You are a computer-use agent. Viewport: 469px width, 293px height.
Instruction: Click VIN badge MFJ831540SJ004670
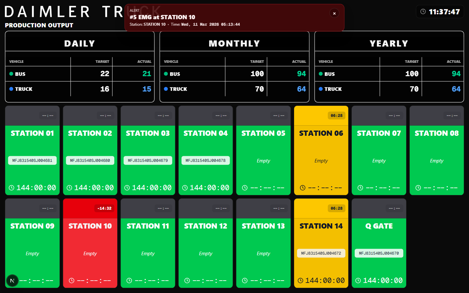click(379, 253)
